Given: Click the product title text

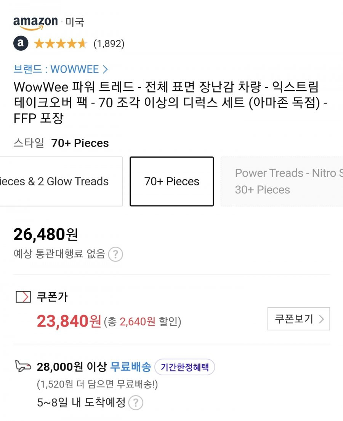Looking at the screenshot, I should (x=170, y=102).
